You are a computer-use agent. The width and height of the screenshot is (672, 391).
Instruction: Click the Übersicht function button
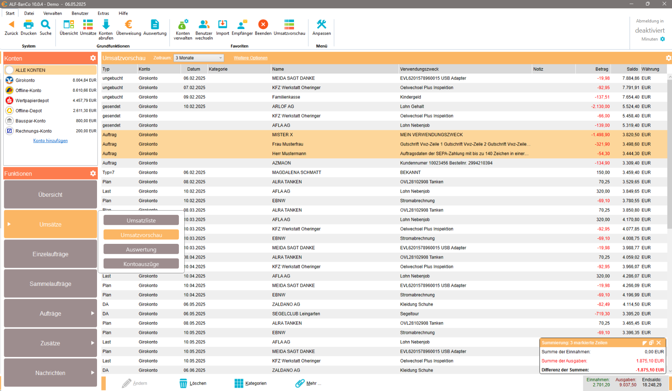click(50, 194)
